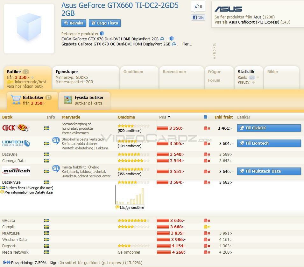Open the Dagspris store link
This screenshot has height=267, width=304.
(x=9, y=246)
